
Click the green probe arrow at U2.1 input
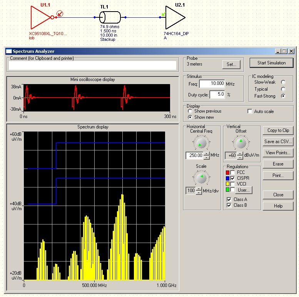coord(164,14)
